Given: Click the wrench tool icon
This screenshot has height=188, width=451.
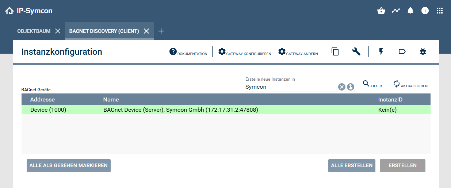Looking at the screenshot, I should [356, 52].
